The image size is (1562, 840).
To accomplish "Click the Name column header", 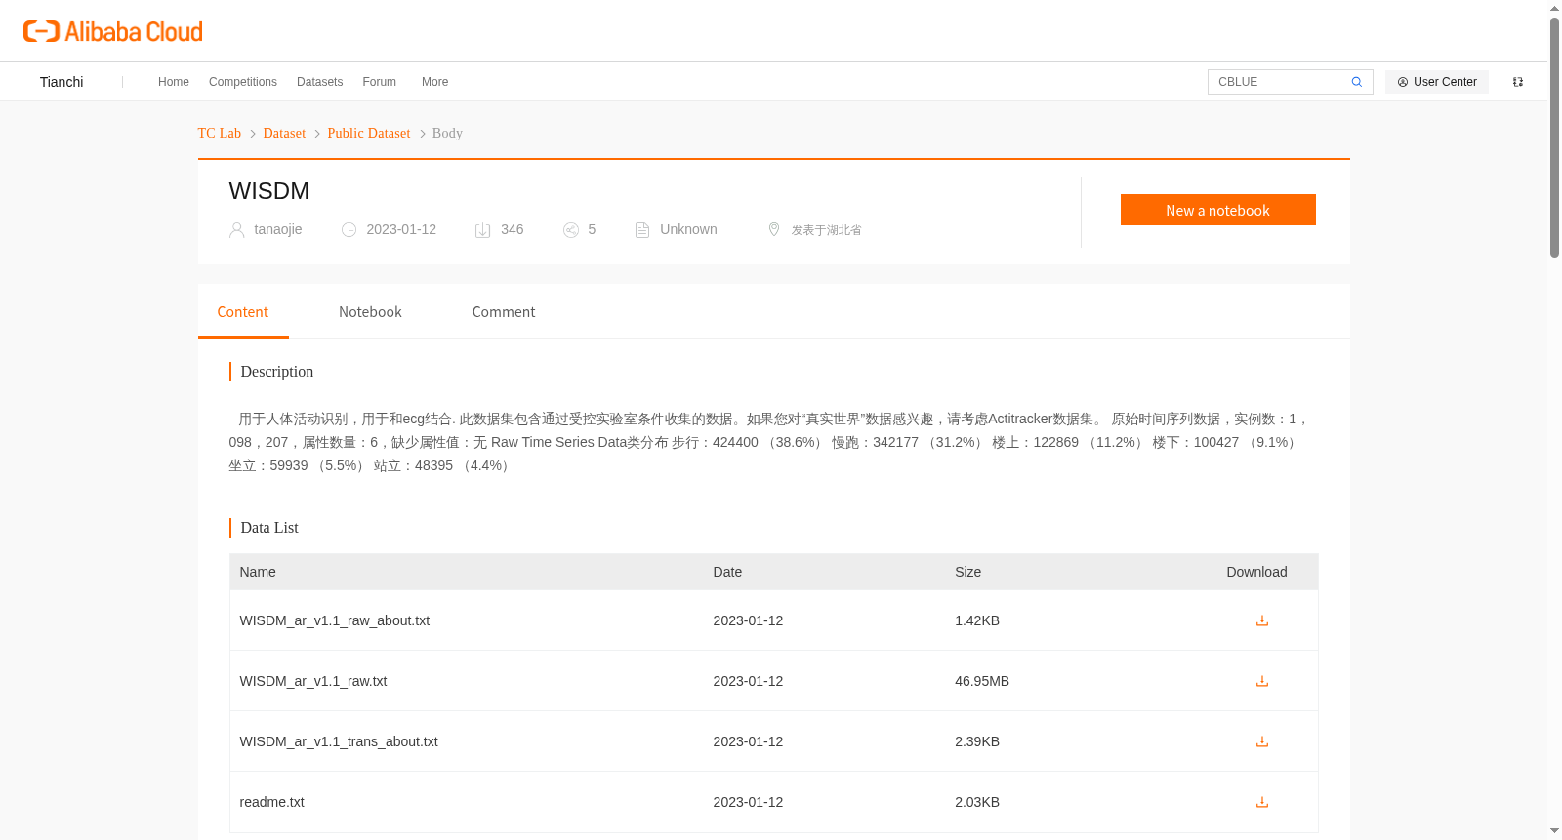I will (258, 572).
